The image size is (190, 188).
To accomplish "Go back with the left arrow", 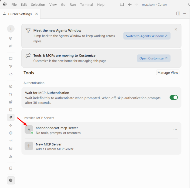I will (130, 5).
